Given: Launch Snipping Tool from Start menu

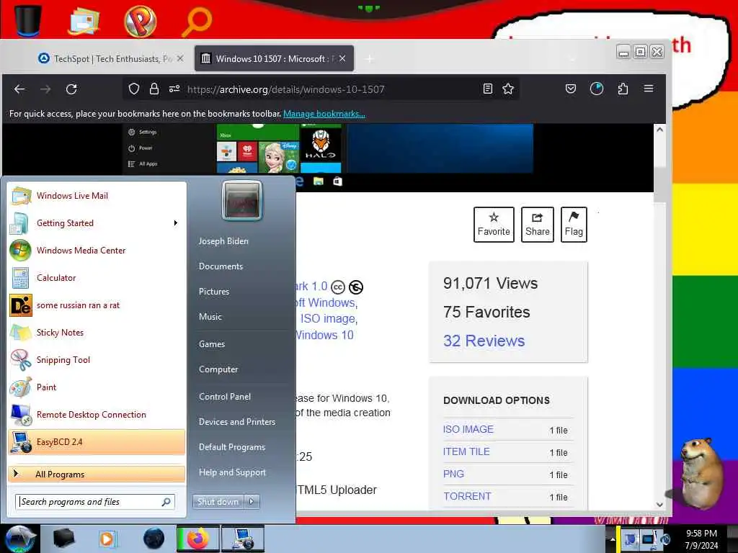Looking at the screenshot, I should pos(97,360).
